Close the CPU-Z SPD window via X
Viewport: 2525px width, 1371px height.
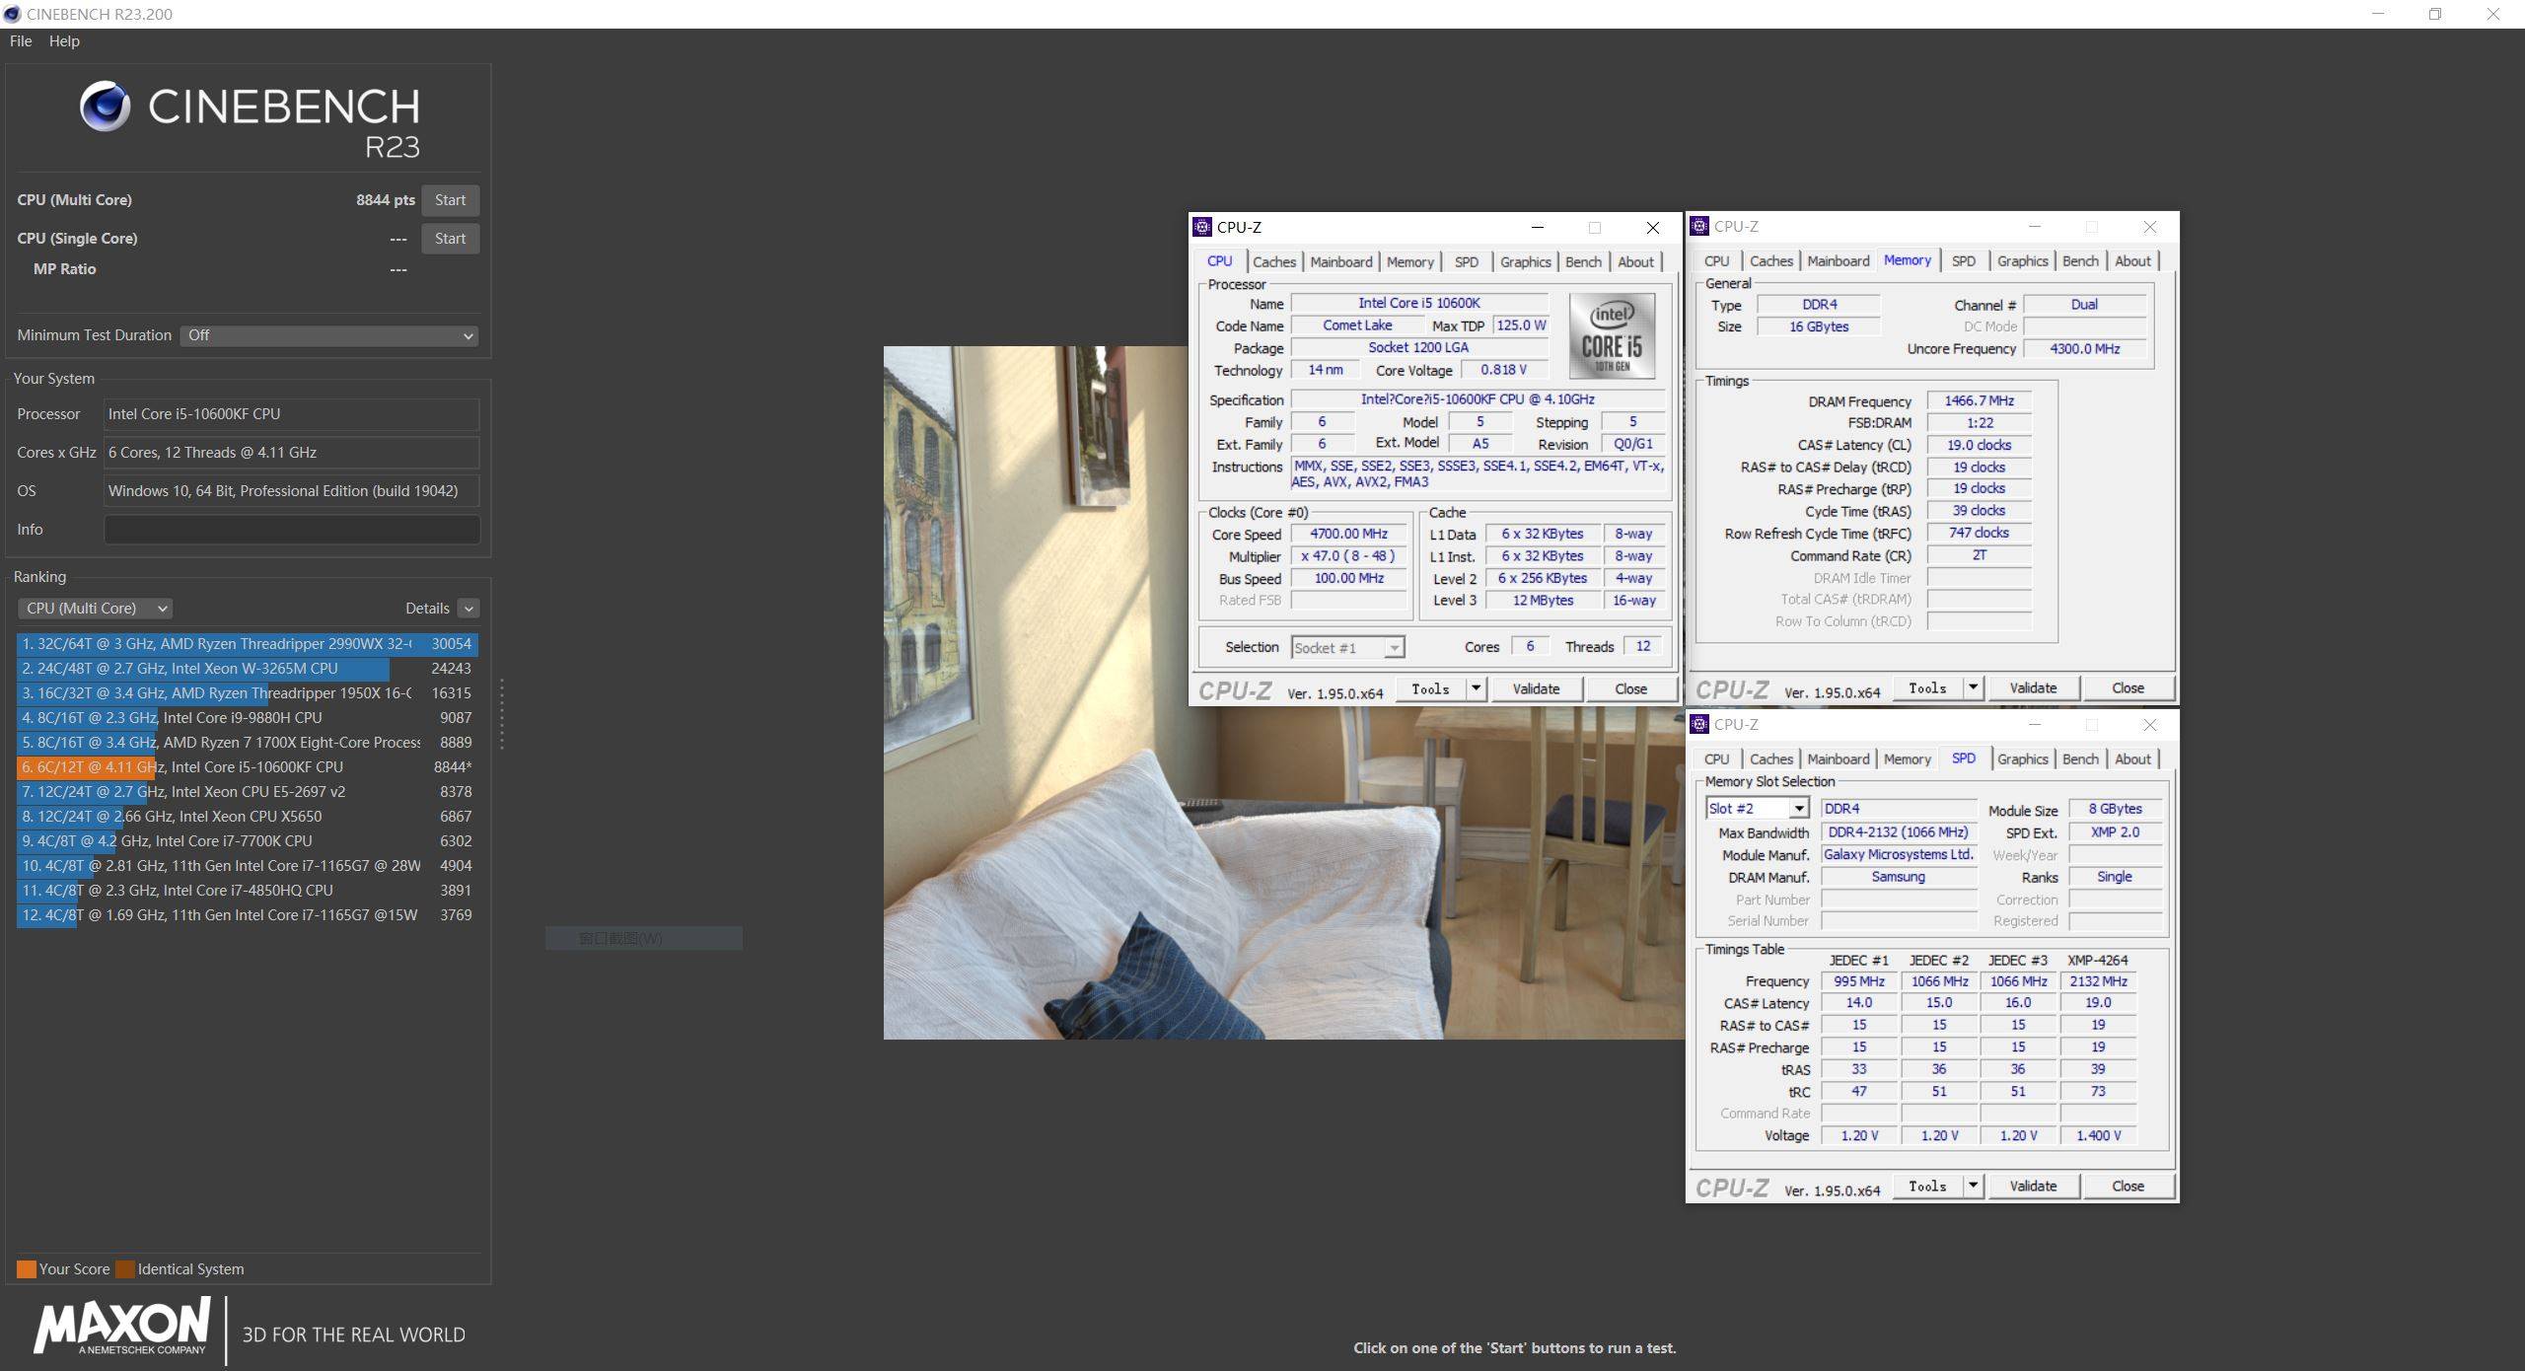(x=2150, y=724)
